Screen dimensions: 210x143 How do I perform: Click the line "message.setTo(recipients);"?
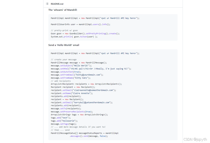tap(66, 109)
